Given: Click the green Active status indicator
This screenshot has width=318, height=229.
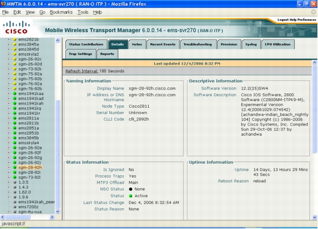Looking at the screenshot, I should click(131, 196).
